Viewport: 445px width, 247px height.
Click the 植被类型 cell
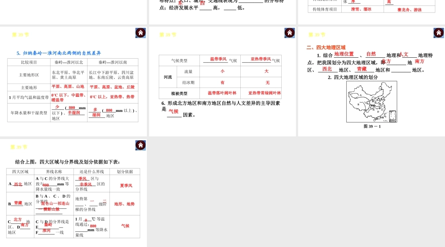[x=179, y=93]
